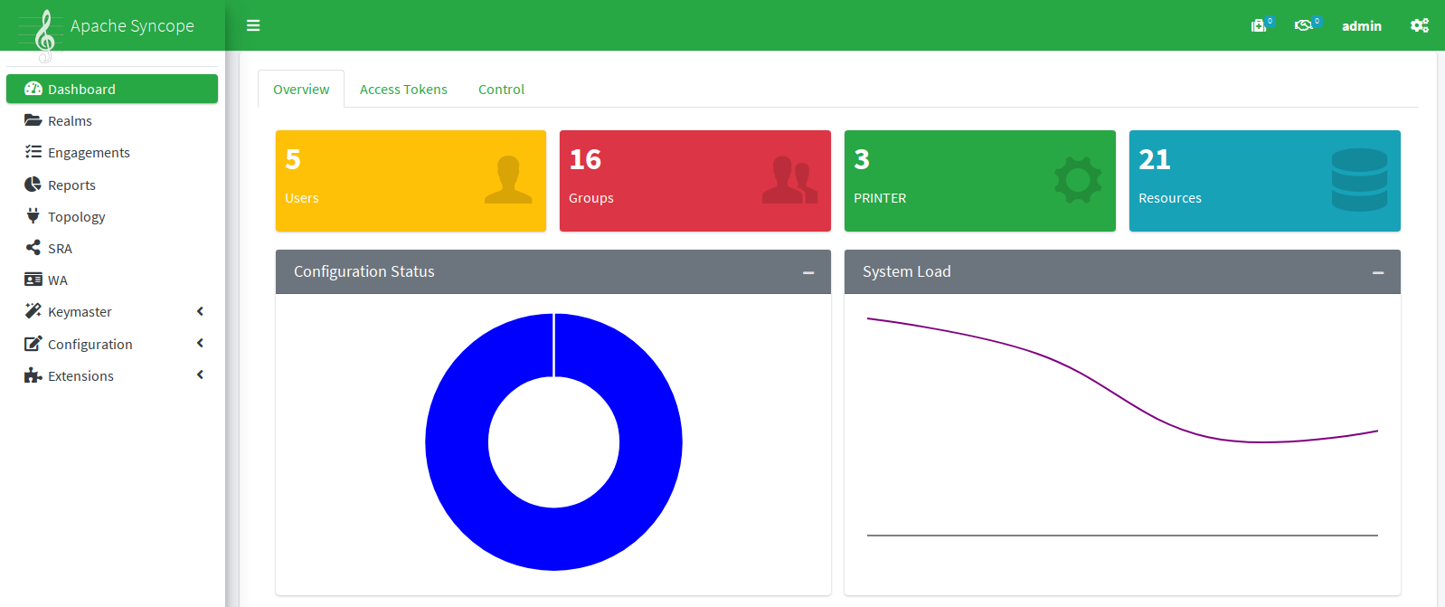The height and width of the screenshot is (607, 1445).
Task: Click the approvals handshake icon in header
Action: [x=1303, y=25]
